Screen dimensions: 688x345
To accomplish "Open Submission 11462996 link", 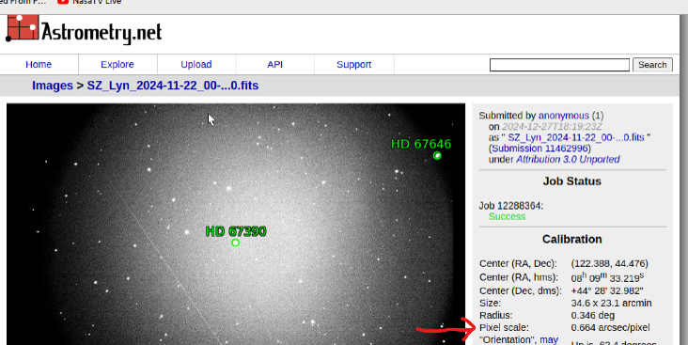I will click(540, 149).
